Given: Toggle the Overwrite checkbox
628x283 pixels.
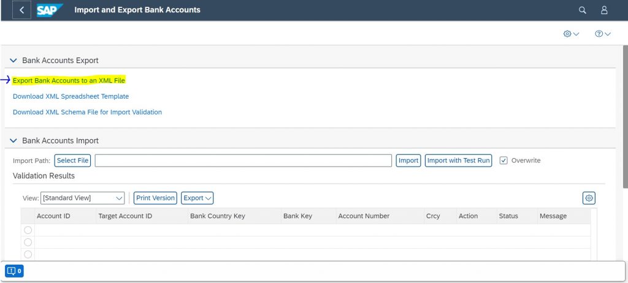Looking at the screenshot, I should click(x=504, y=160).
